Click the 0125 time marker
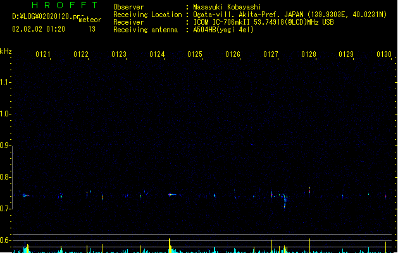This screenshot has width=398, height=253. 195,54
